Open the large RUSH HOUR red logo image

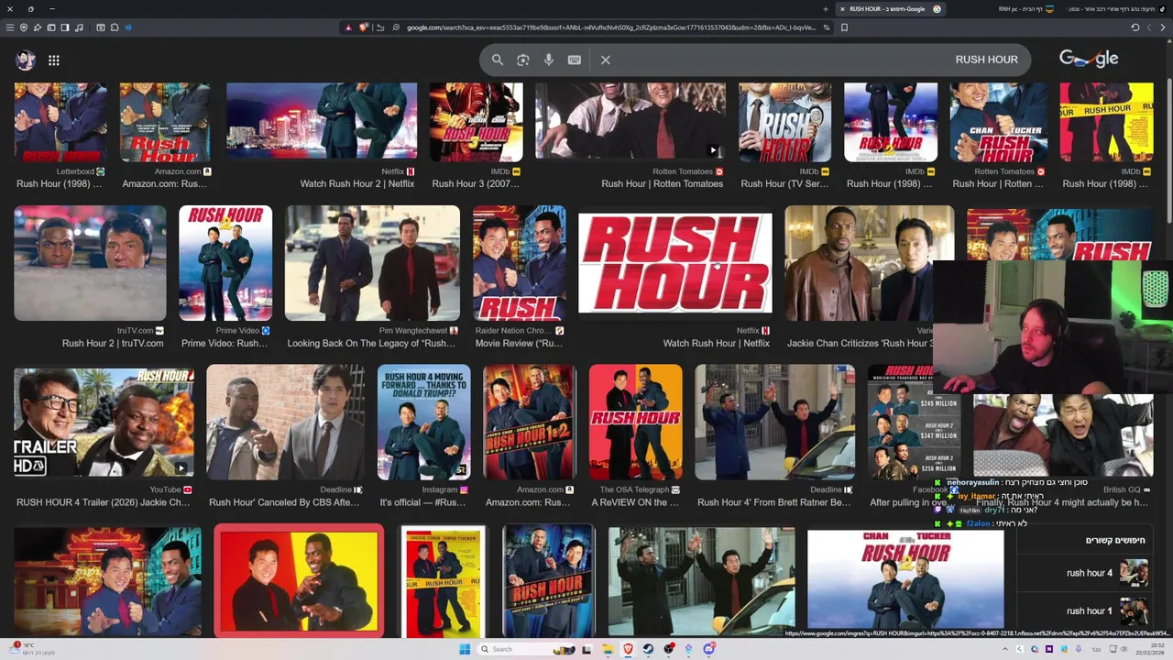pos(675,263)
